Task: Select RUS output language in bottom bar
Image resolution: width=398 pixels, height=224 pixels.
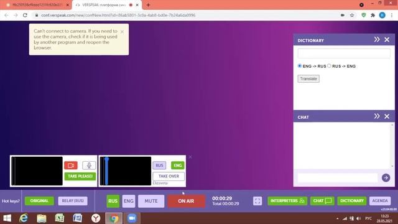Action: [113, 201]
